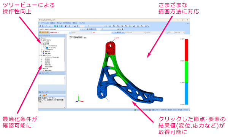Click the redo arrow icon

(50, 26)
